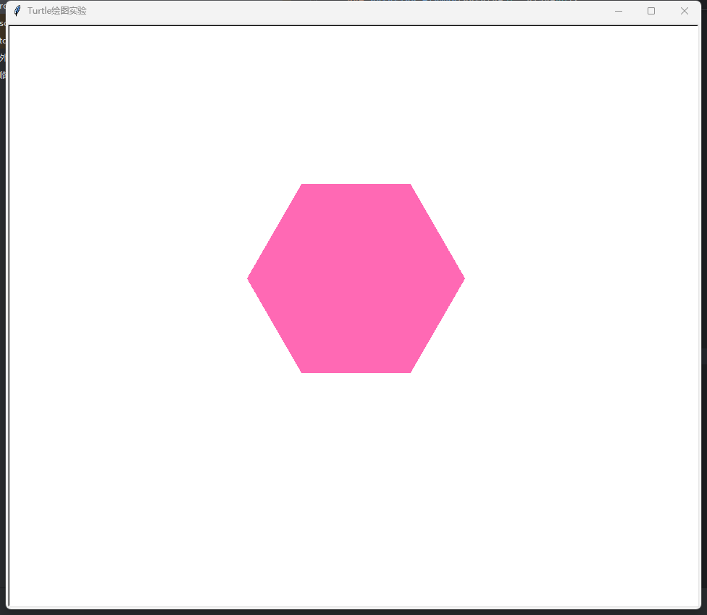Click the background editor text behind window's left edge
The width and height of the screenshot is (707, 615).
pyautogui.click(x=3, y=58)
